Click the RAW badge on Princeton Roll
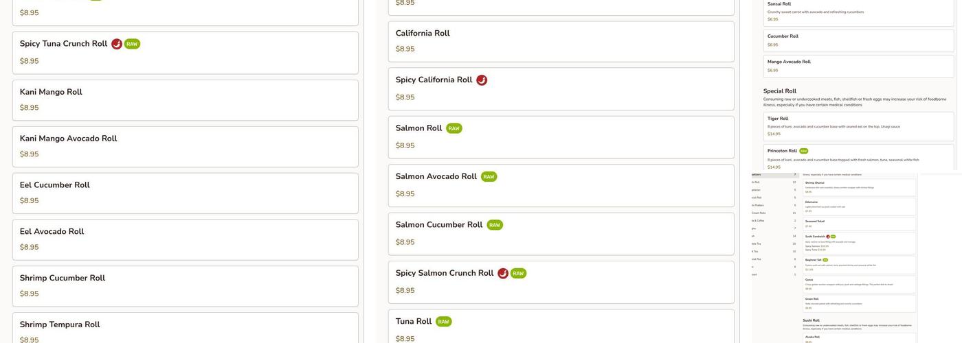The image size is (962, 343). click(804, 151)
